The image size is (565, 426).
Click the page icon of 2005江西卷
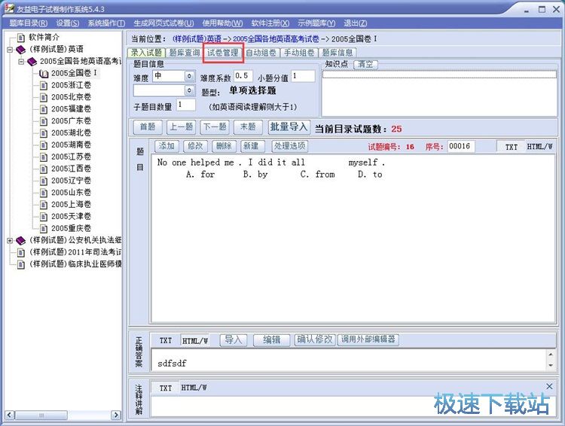[44, 169]
